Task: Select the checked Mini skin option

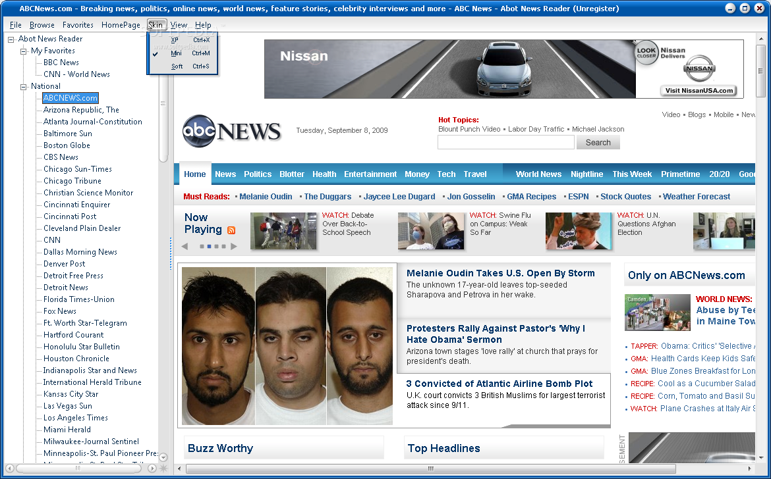Action: (183, 53)
